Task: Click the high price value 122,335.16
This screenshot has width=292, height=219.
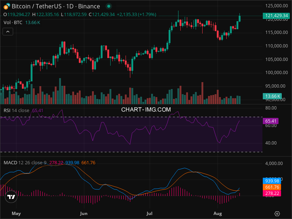Action: pyautogui.click(x=47, y=14)
